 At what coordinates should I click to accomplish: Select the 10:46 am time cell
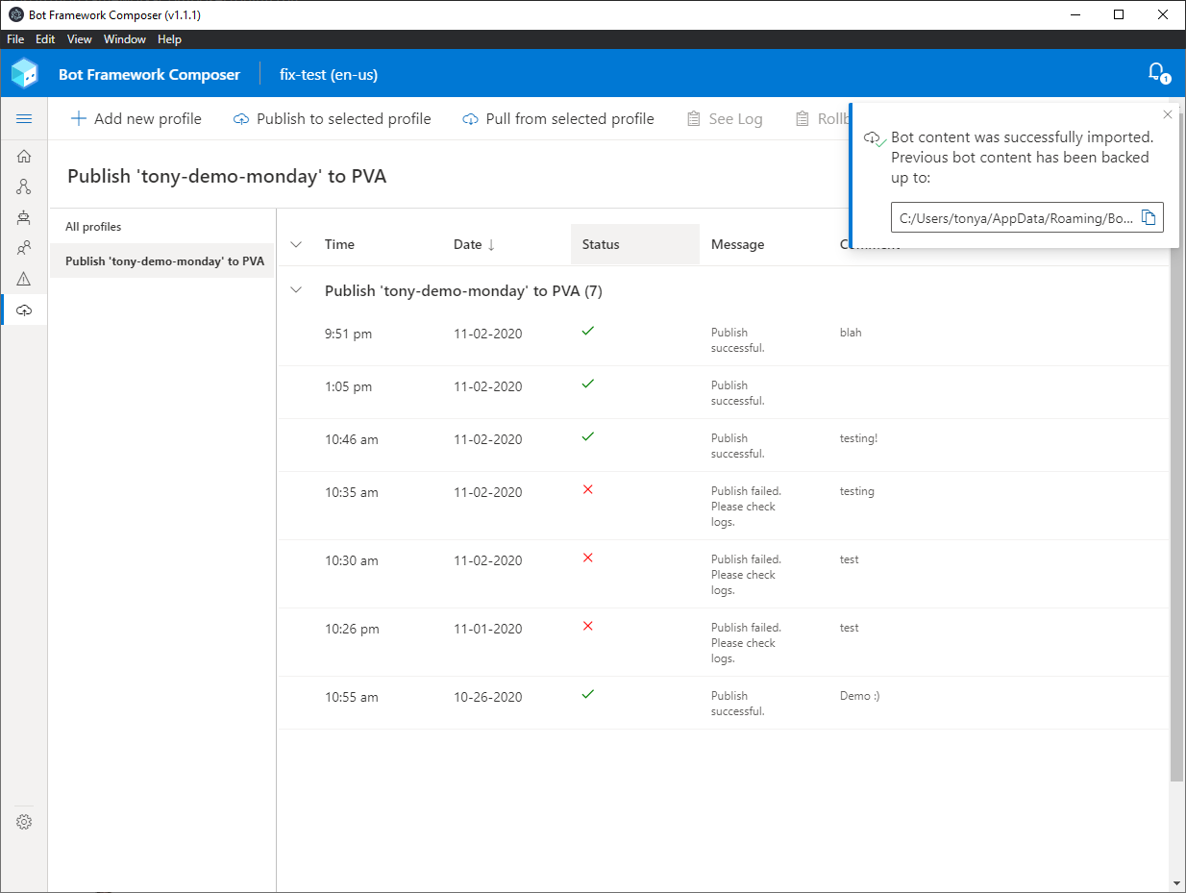pyautogui.click(x=352, y=439)
